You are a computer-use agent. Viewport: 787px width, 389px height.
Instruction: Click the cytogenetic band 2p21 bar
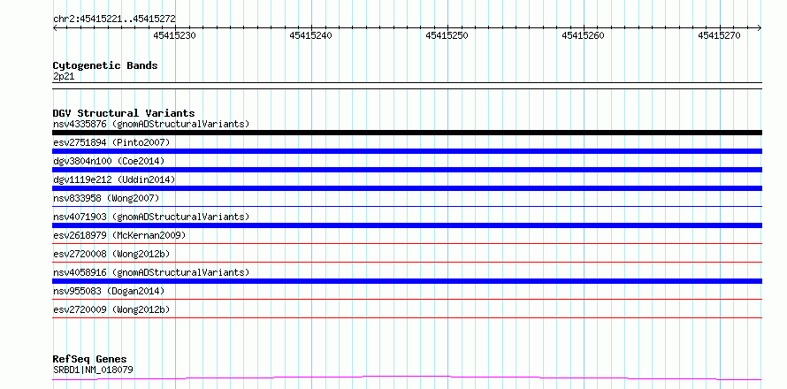[407, 86]
